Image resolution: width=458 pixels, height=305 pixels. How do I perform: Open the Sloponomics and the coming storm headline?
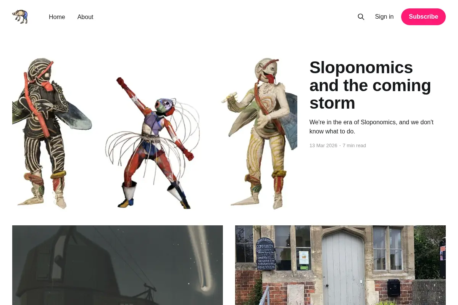[x=370, y=85]
